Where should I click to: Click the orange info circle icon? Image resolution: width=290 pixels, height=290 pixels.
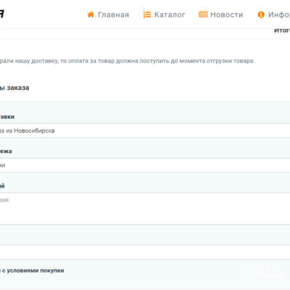click(261, 14)
